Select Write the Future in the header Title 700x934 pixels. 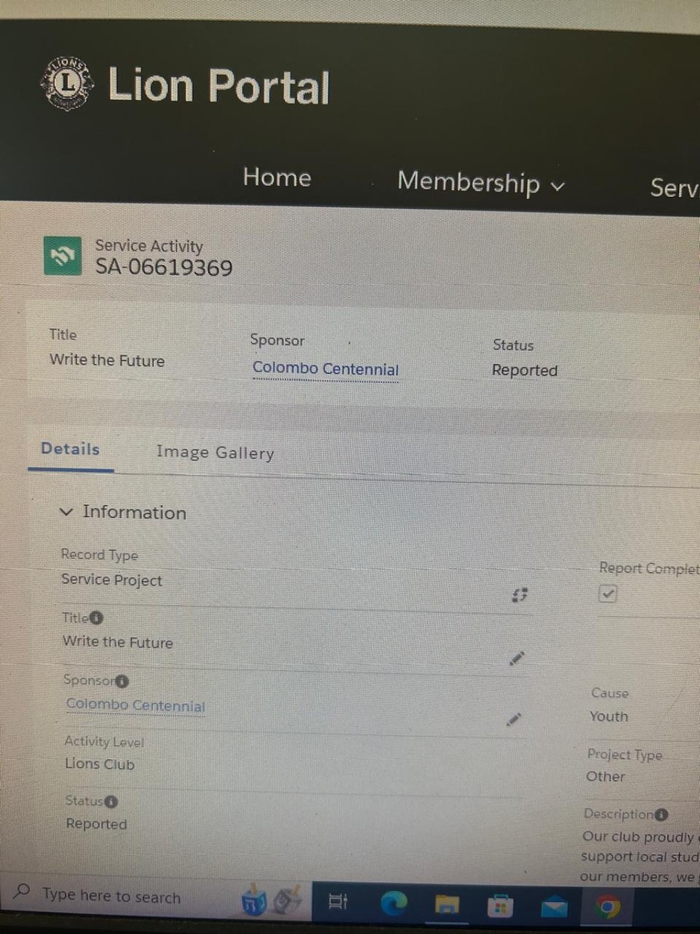pyautogui.click(x=107, y=360)
